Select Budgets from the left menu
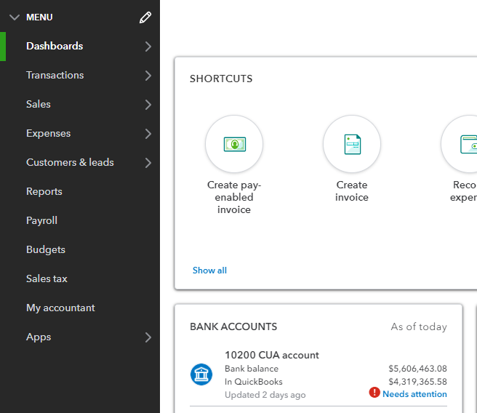This screenshot has width=477, height=413. pyautogui.click(x=46, y=250)
